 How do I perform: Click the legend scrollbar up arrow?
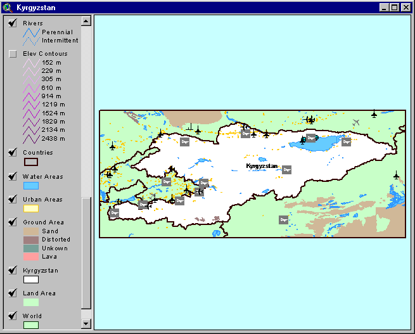[86, 21]
